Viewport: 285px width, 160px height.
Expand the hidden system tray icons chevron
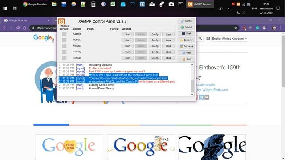[228, 8]
